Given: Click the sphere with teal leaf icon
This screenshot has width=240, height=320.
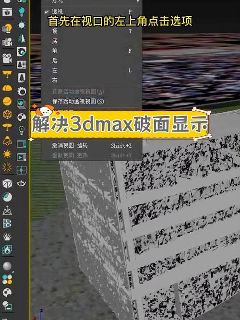Looking at the screenshot, I should [7, 197].
